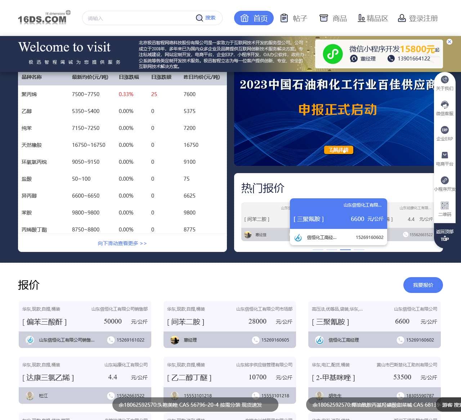Click the 异丙醇 row name

pos(29,196)
